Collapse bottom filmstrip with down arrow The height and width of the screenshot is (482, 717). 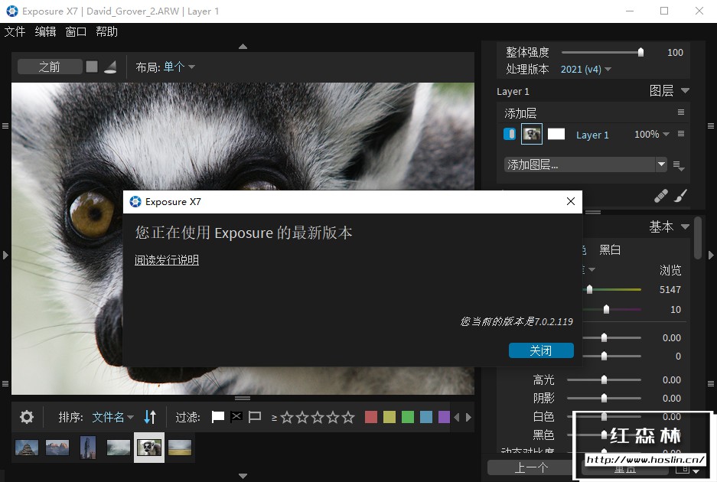coord(243,476)
